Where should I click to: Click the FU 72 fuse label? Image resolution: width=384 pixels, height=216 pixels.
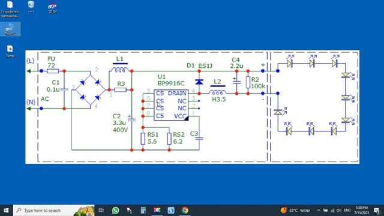pos(51,62)
